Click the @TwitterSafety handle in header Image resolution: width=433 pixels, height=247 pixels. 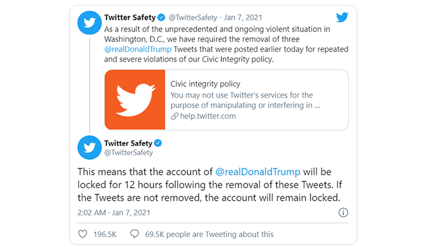coord(193,18)
